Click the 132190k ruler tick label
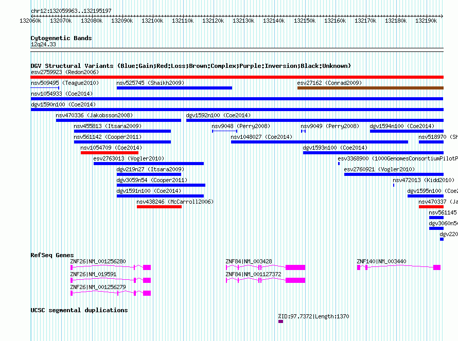The height and width of the screenshot is (341, 458). [426, 21]
